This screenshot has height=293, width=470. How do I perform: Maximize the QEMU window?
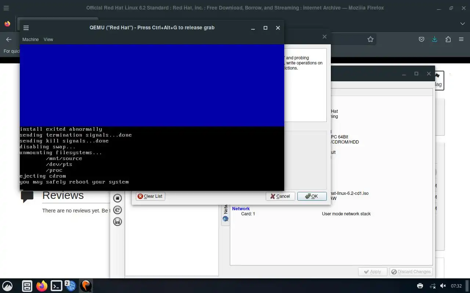click(x=265, y=28)
